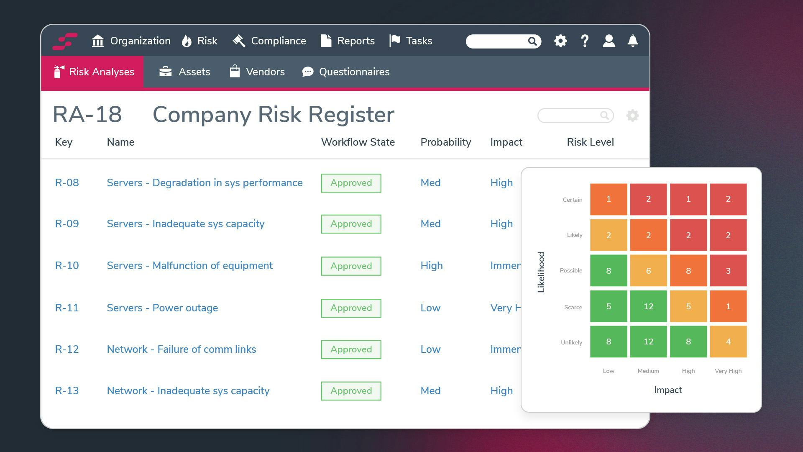
Task: Open the Compliance menu
Action: click(269, 41)
